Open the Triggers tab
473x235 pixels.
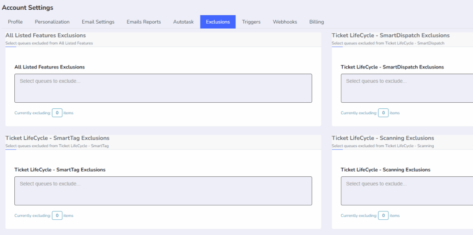pos(251,22)
